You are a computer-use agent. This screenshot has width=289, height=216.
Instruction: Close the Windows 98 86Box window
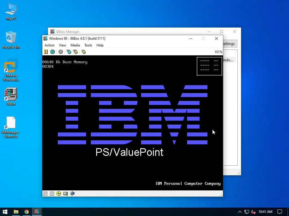216,39
